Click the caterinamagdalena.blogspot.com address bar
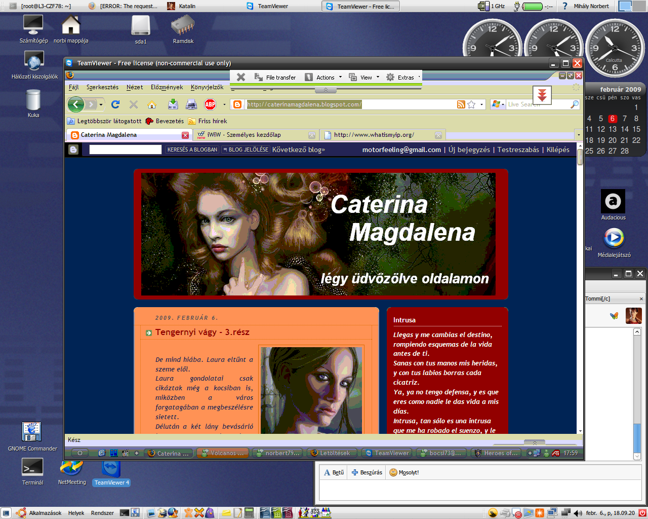This screenshot has height=519, width=648. (x=351, y=104)
